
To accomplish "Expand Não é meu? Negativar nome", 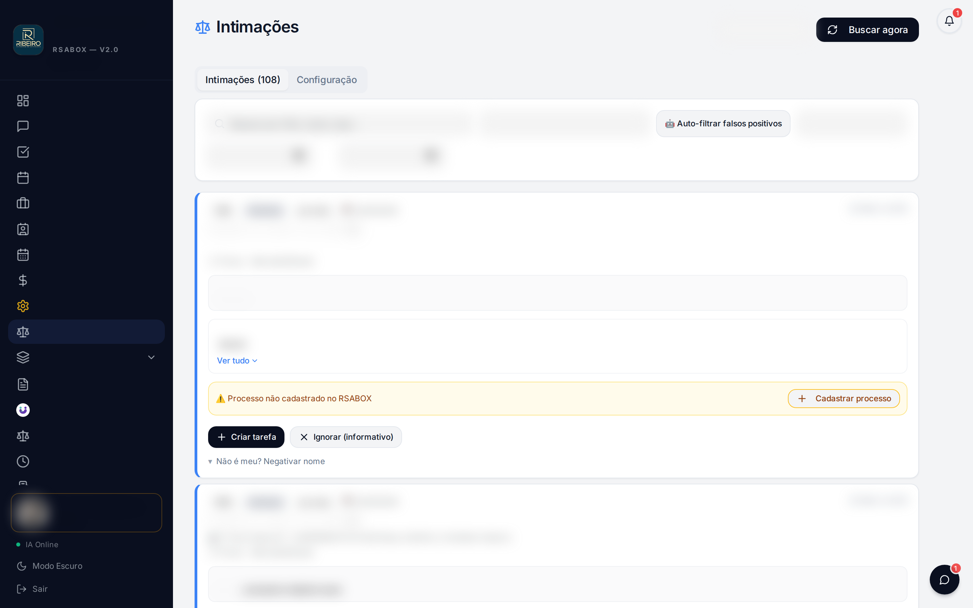I will [x=266, y=461].
